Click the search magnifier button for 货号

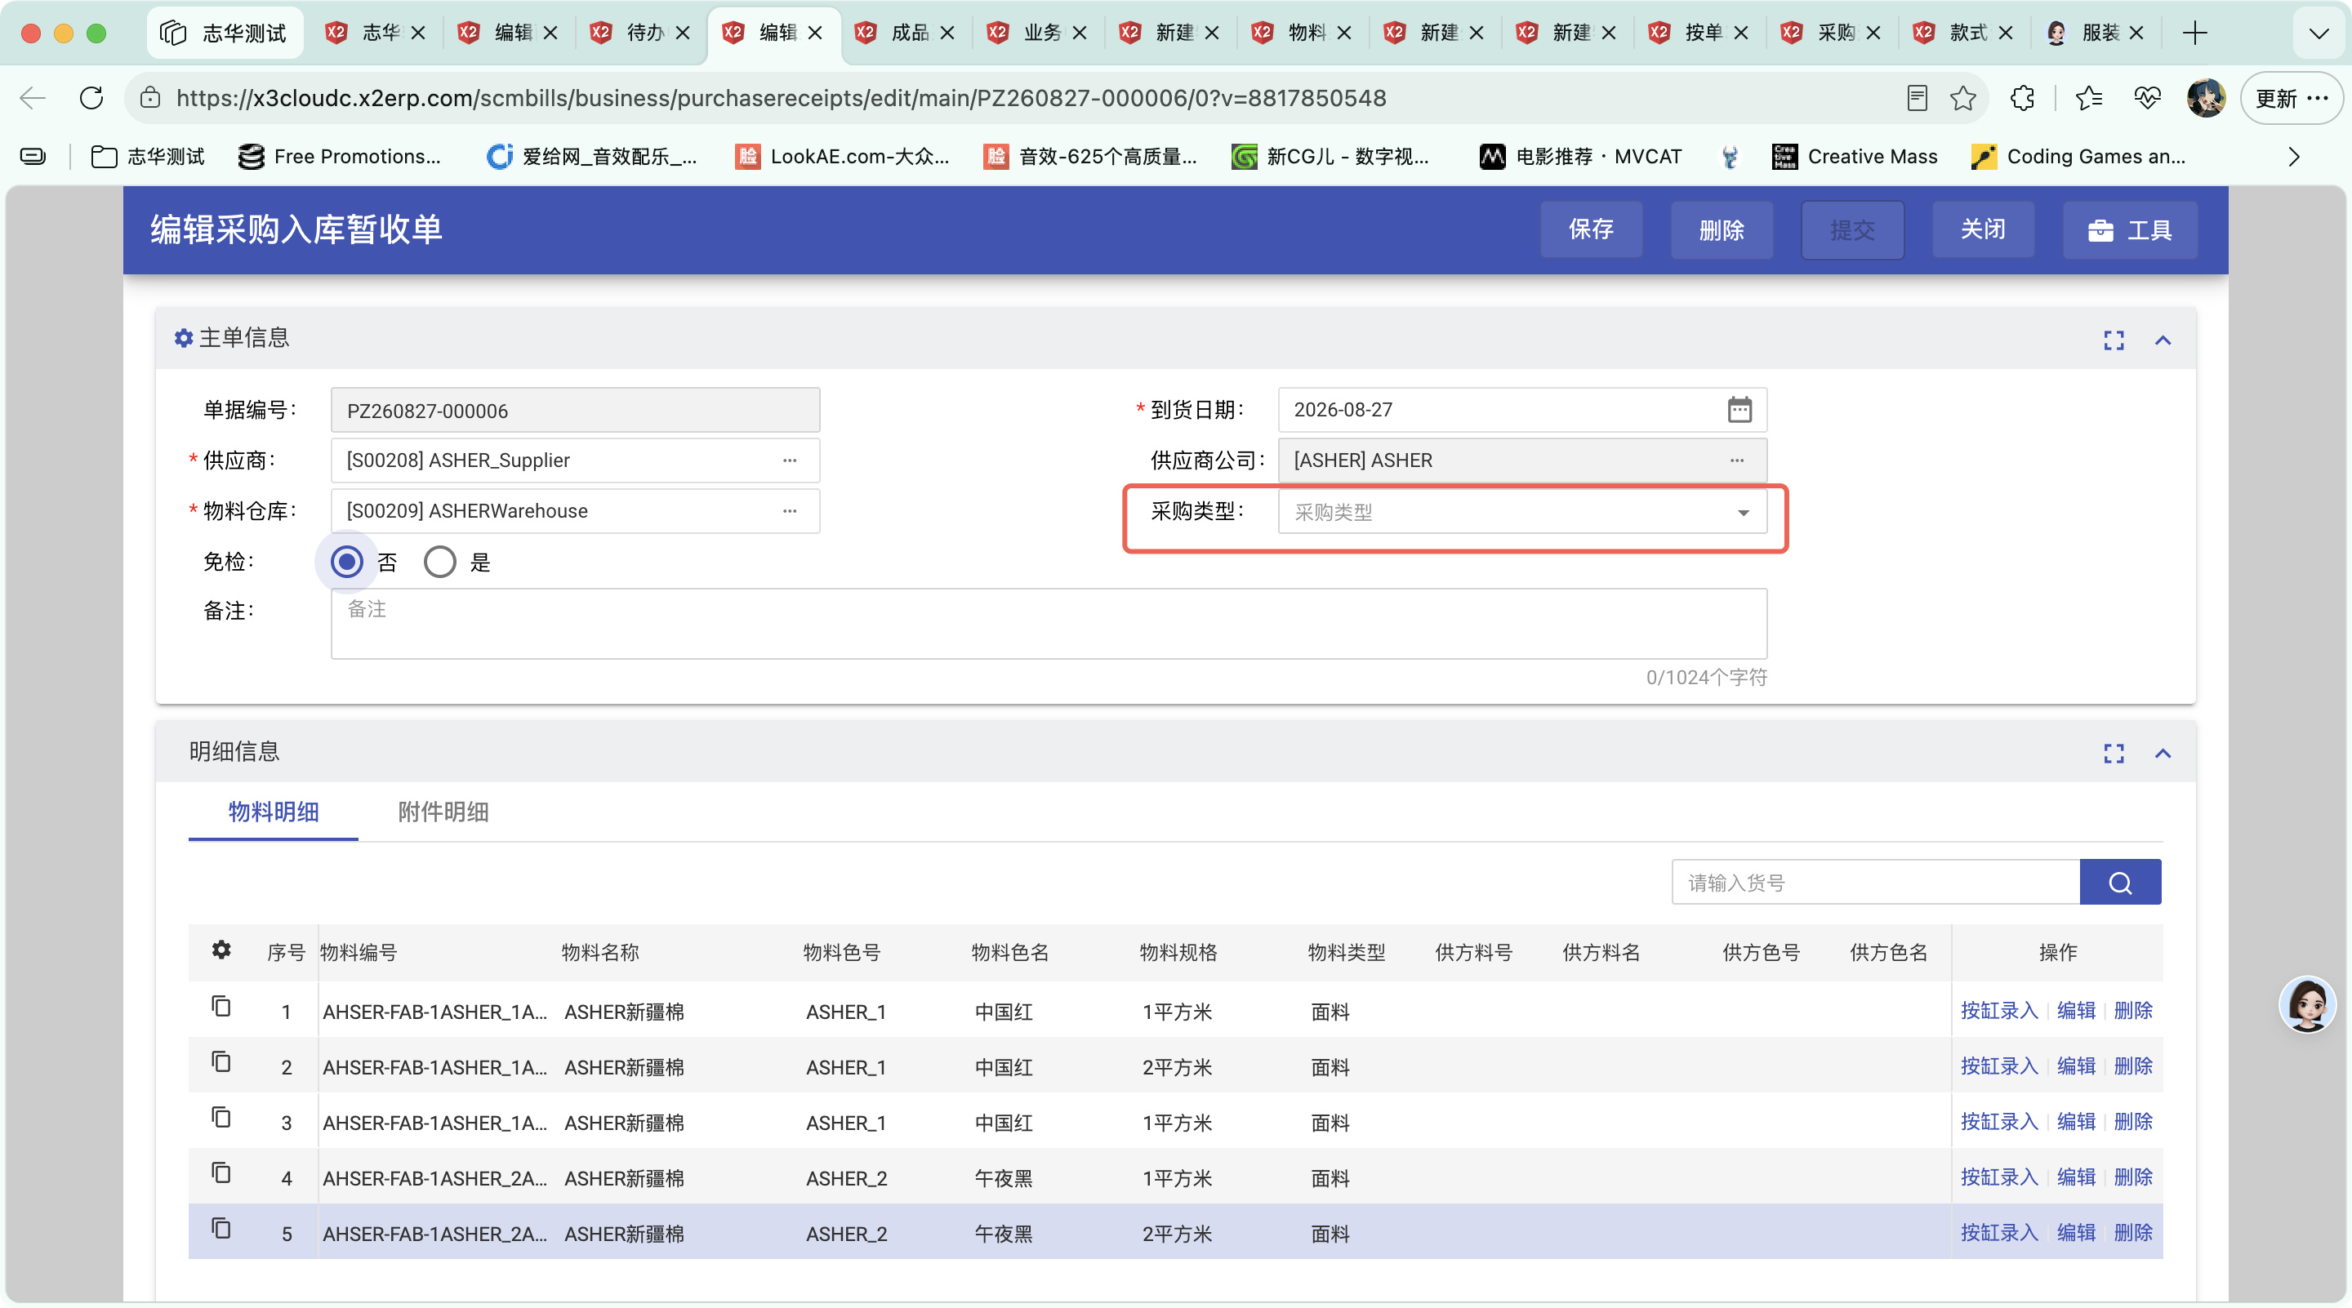tap(2120, 883)
